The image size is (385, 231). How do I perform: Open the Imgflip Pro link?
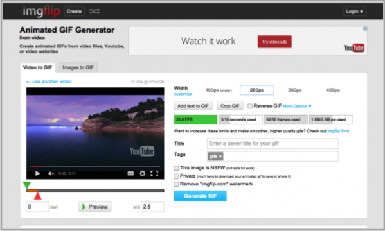[338, 131]
